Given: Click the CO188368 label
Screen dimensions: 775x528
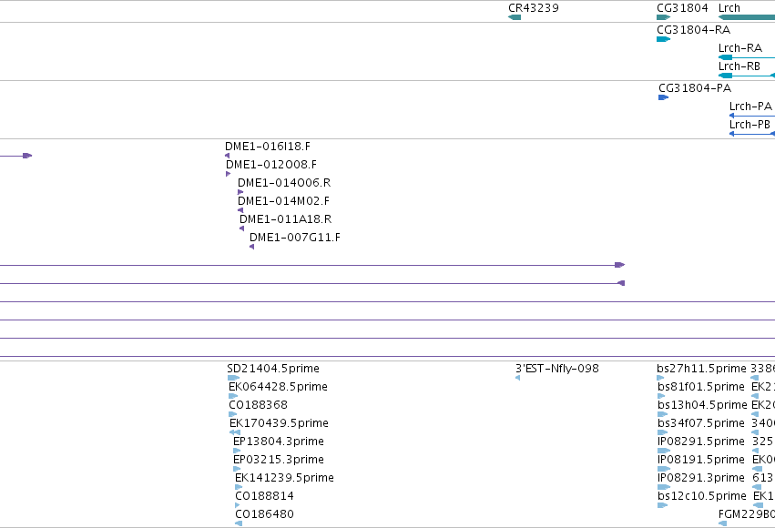Looking at the screenshot, I should click(x=258, y=405).
